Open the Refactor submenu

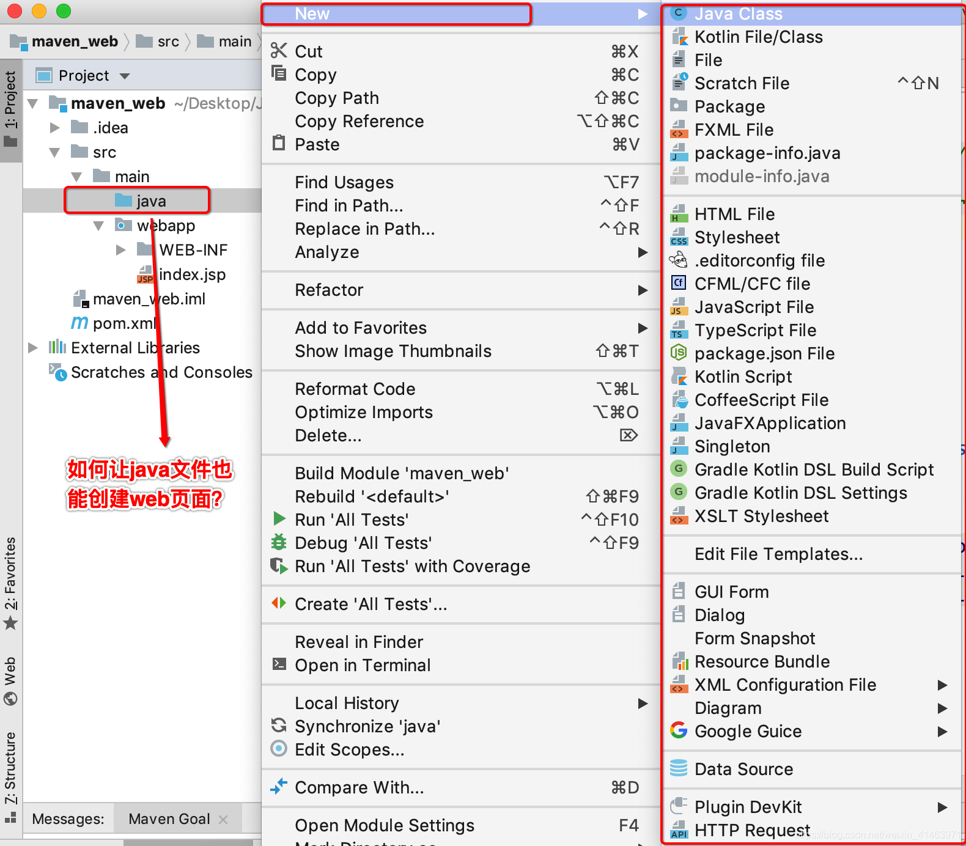(460, 290)
